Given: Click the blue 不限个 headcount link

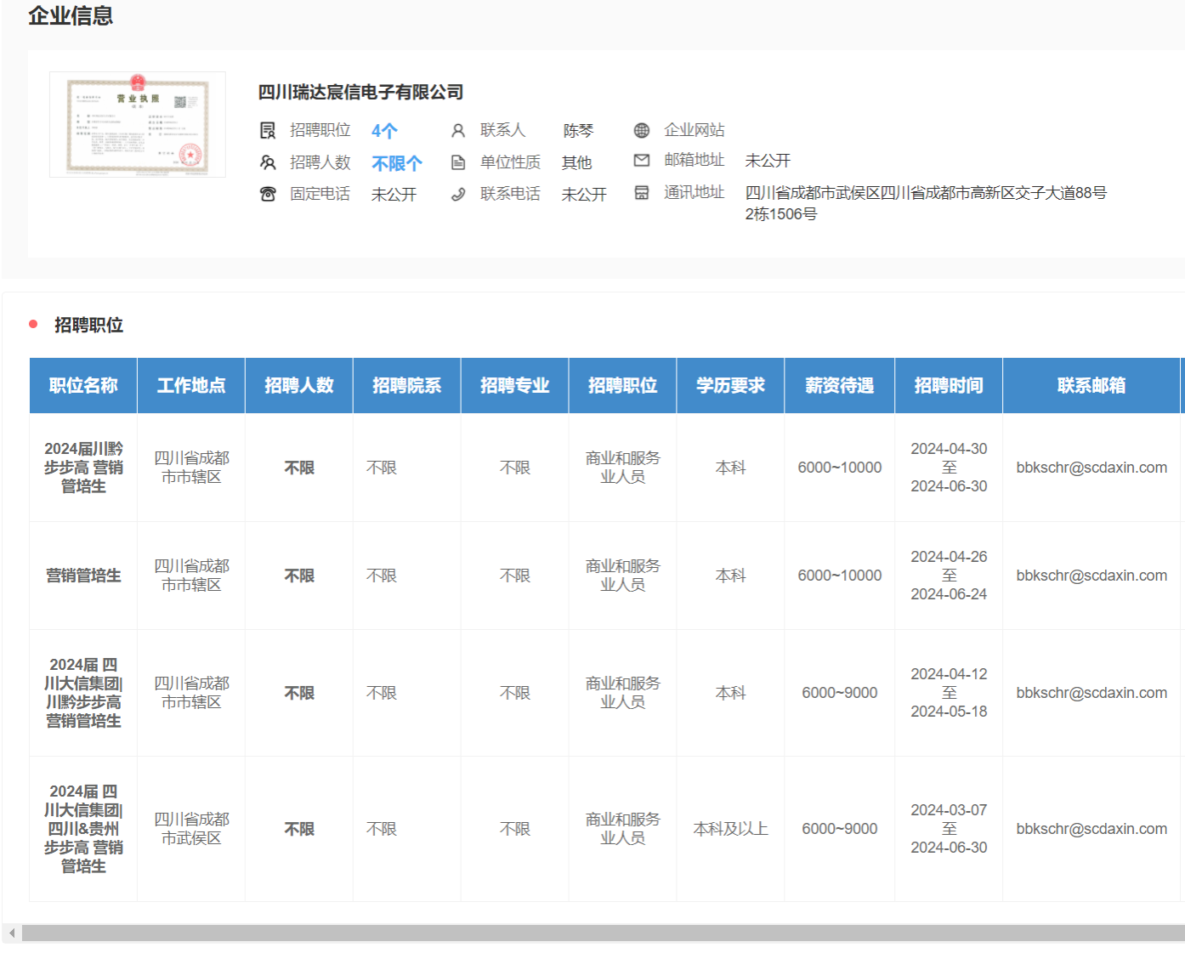Looking at the screenshot, I should click(396, 163).
